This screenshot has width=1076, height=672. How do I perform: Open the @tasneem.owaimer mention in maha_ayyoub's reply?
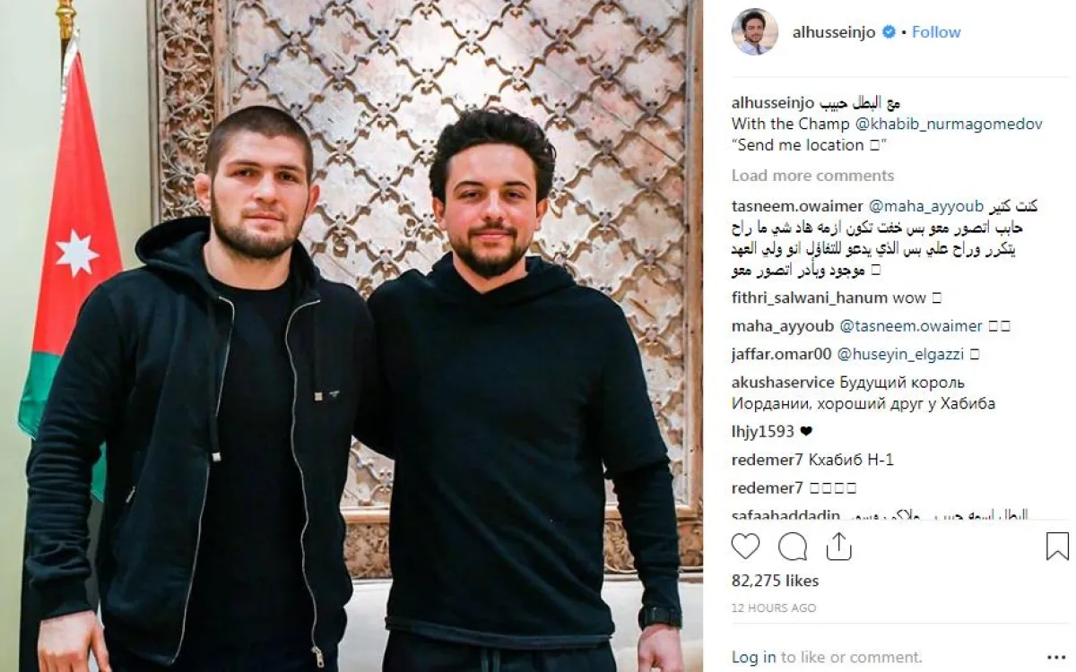(x=910, y=326)
